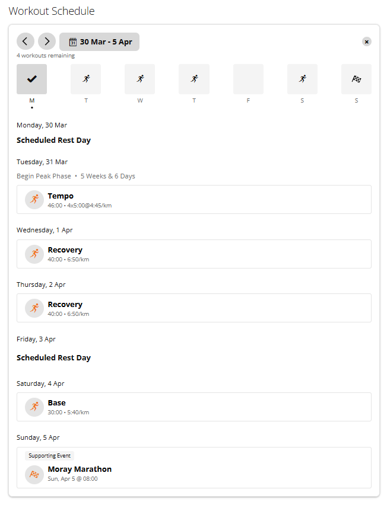Select Thursday's running tile
Screen dimensions: 387x505
[x=194, y=79]
